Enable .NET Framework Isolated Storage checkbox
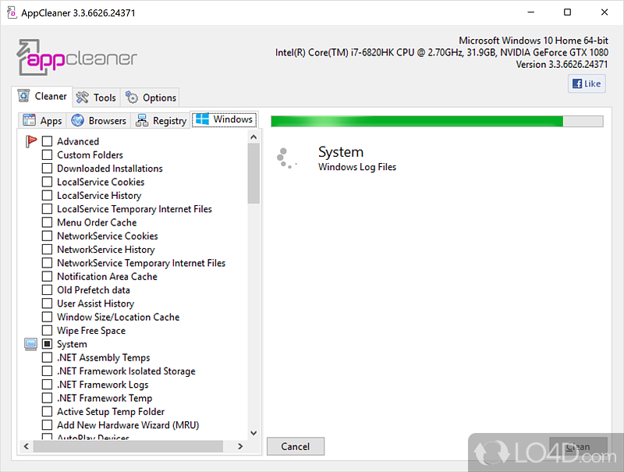This screenshot has width=624, height=472. 47,371
